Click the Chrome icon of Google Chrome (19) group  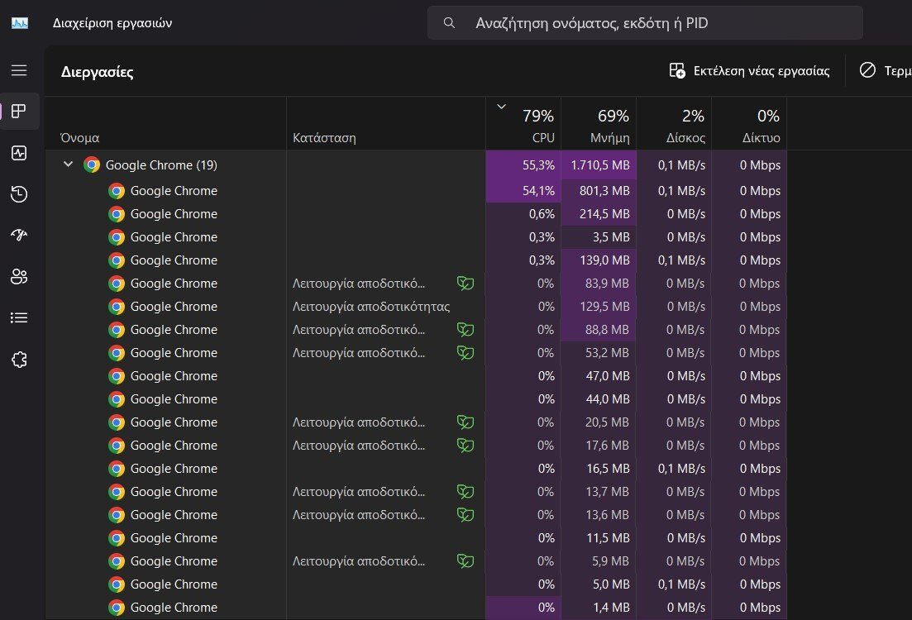91,165
